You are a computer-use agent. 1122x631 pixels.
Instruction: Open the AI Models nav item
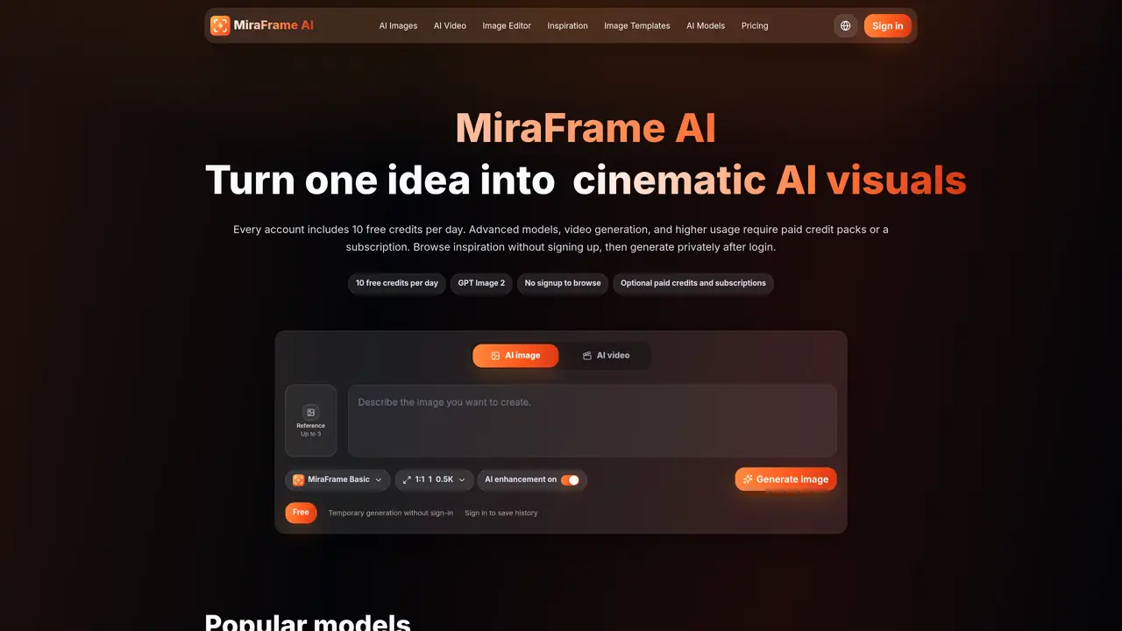[706, 26]
